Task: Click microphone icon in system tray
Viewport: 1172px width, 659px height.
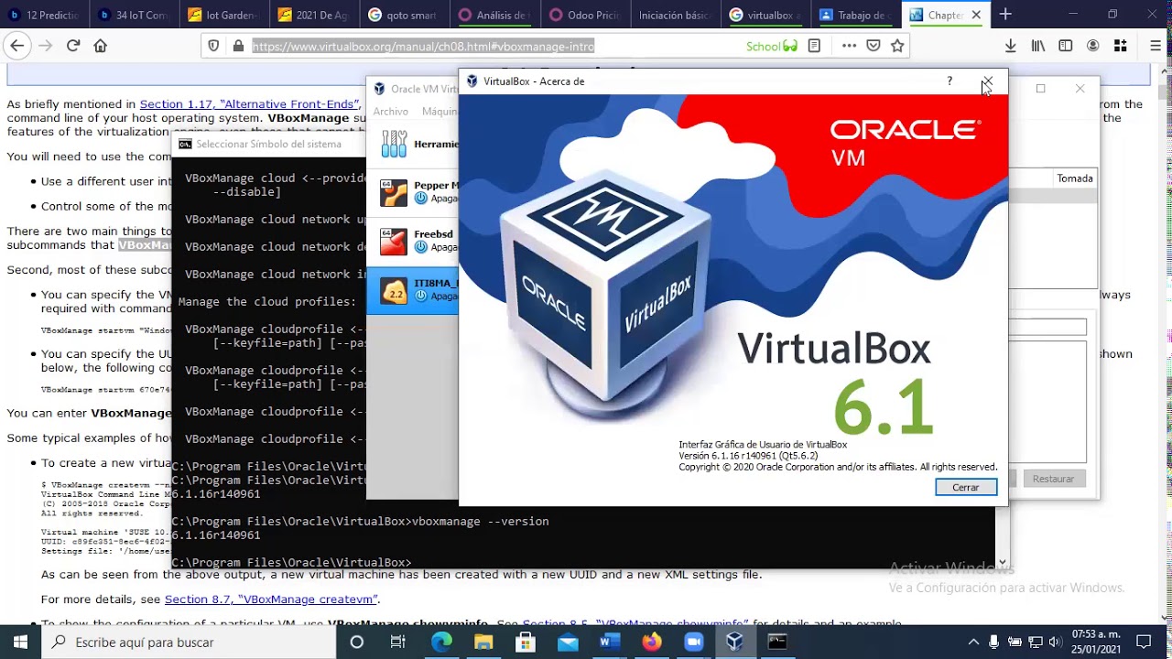Action: coord(994,642)
